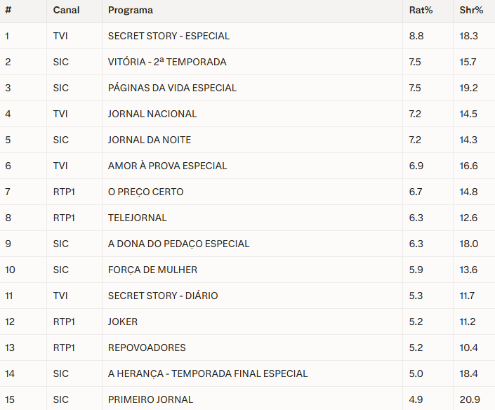Click the JORNAL DA NOITE cell
Image resolution: width=495 pixels, height=410 pixels.
pyautogui.click(x=150, y=140)
